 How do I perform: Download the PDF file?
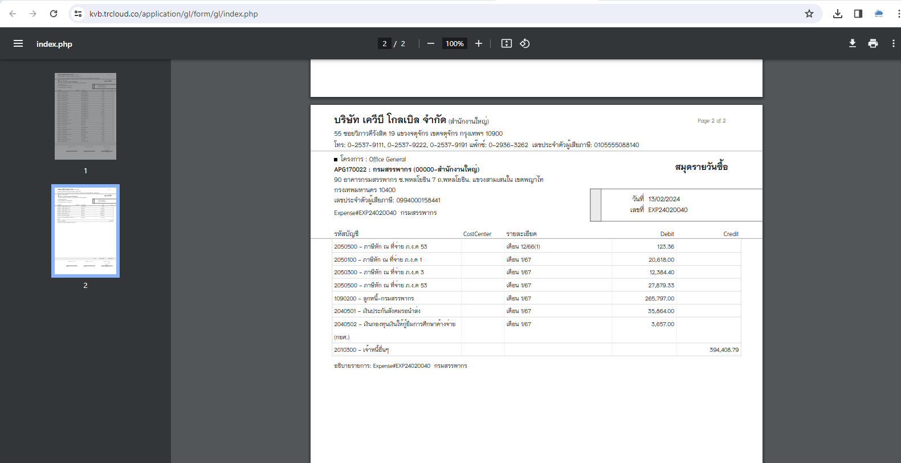point(853,43)
